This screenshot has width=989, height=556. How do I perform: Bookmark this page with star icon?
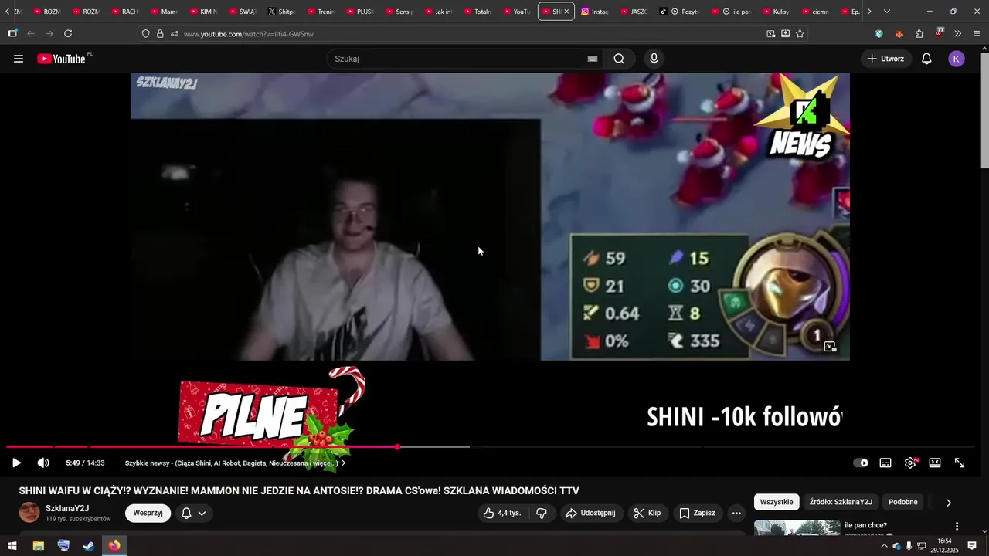pyautogui.click(x=800, y=34)
